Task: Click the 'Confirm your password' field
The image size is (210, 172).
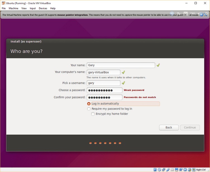Action: pos(104,97)
